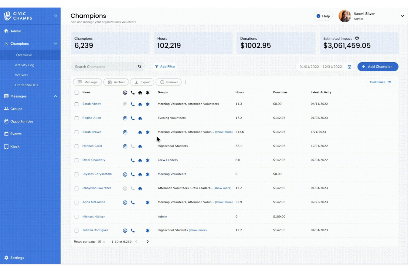Select Hannah Carol's checkbox

point(77,146)
